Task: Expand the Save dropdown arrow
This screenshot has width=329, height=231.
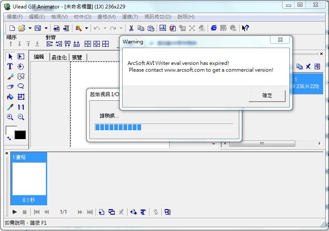Action: pos(46,28)
